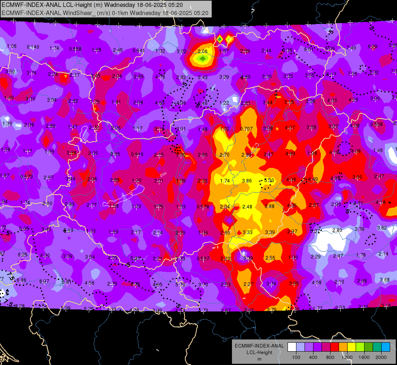Click the wind shear value 0.578
Viewport: 397px width, 365px height.
click(203, 207)
